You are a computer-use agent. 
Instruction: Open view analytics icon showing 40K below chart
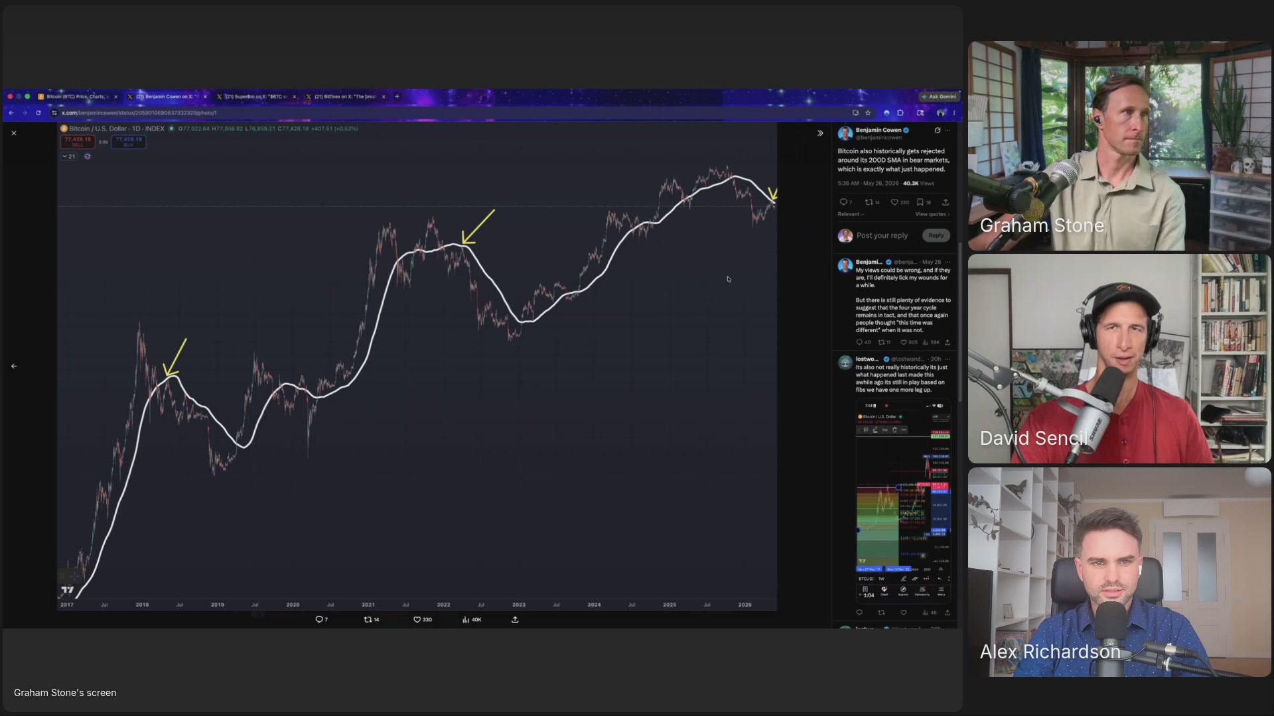466,620
